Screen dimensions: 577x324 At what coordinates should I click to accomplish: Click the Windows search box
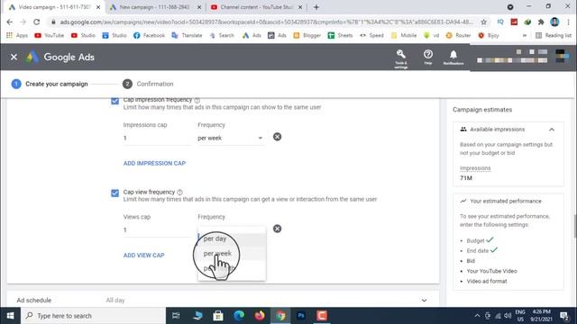[94, 316]
